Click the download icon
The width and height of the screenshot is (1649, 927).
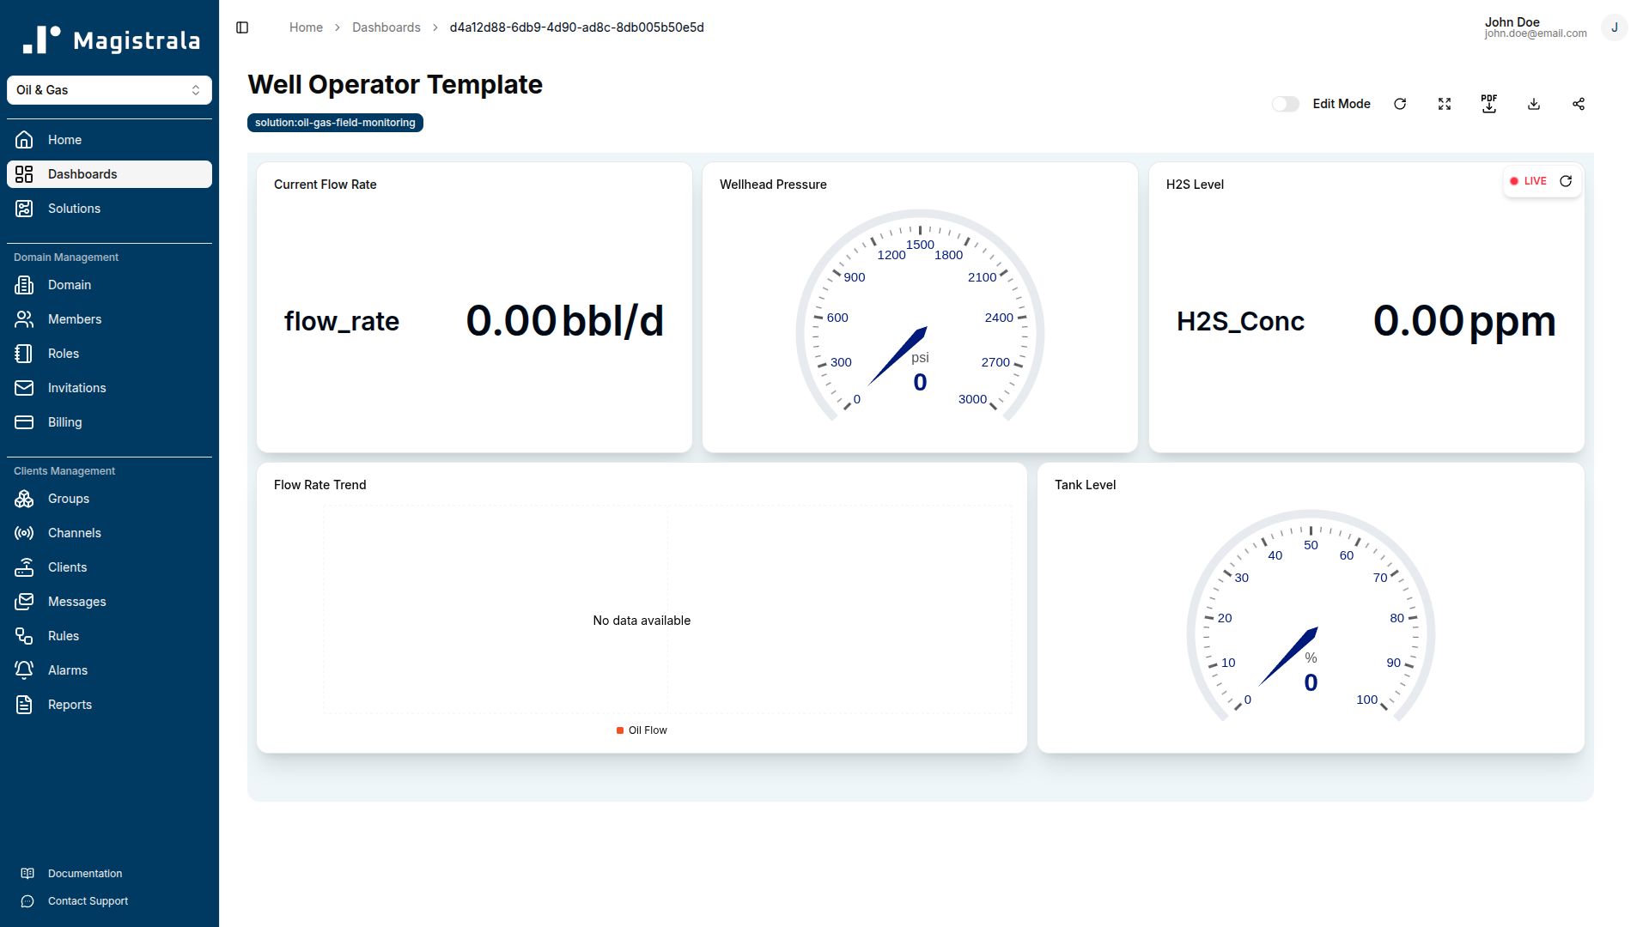click(x=1534, y=104)
